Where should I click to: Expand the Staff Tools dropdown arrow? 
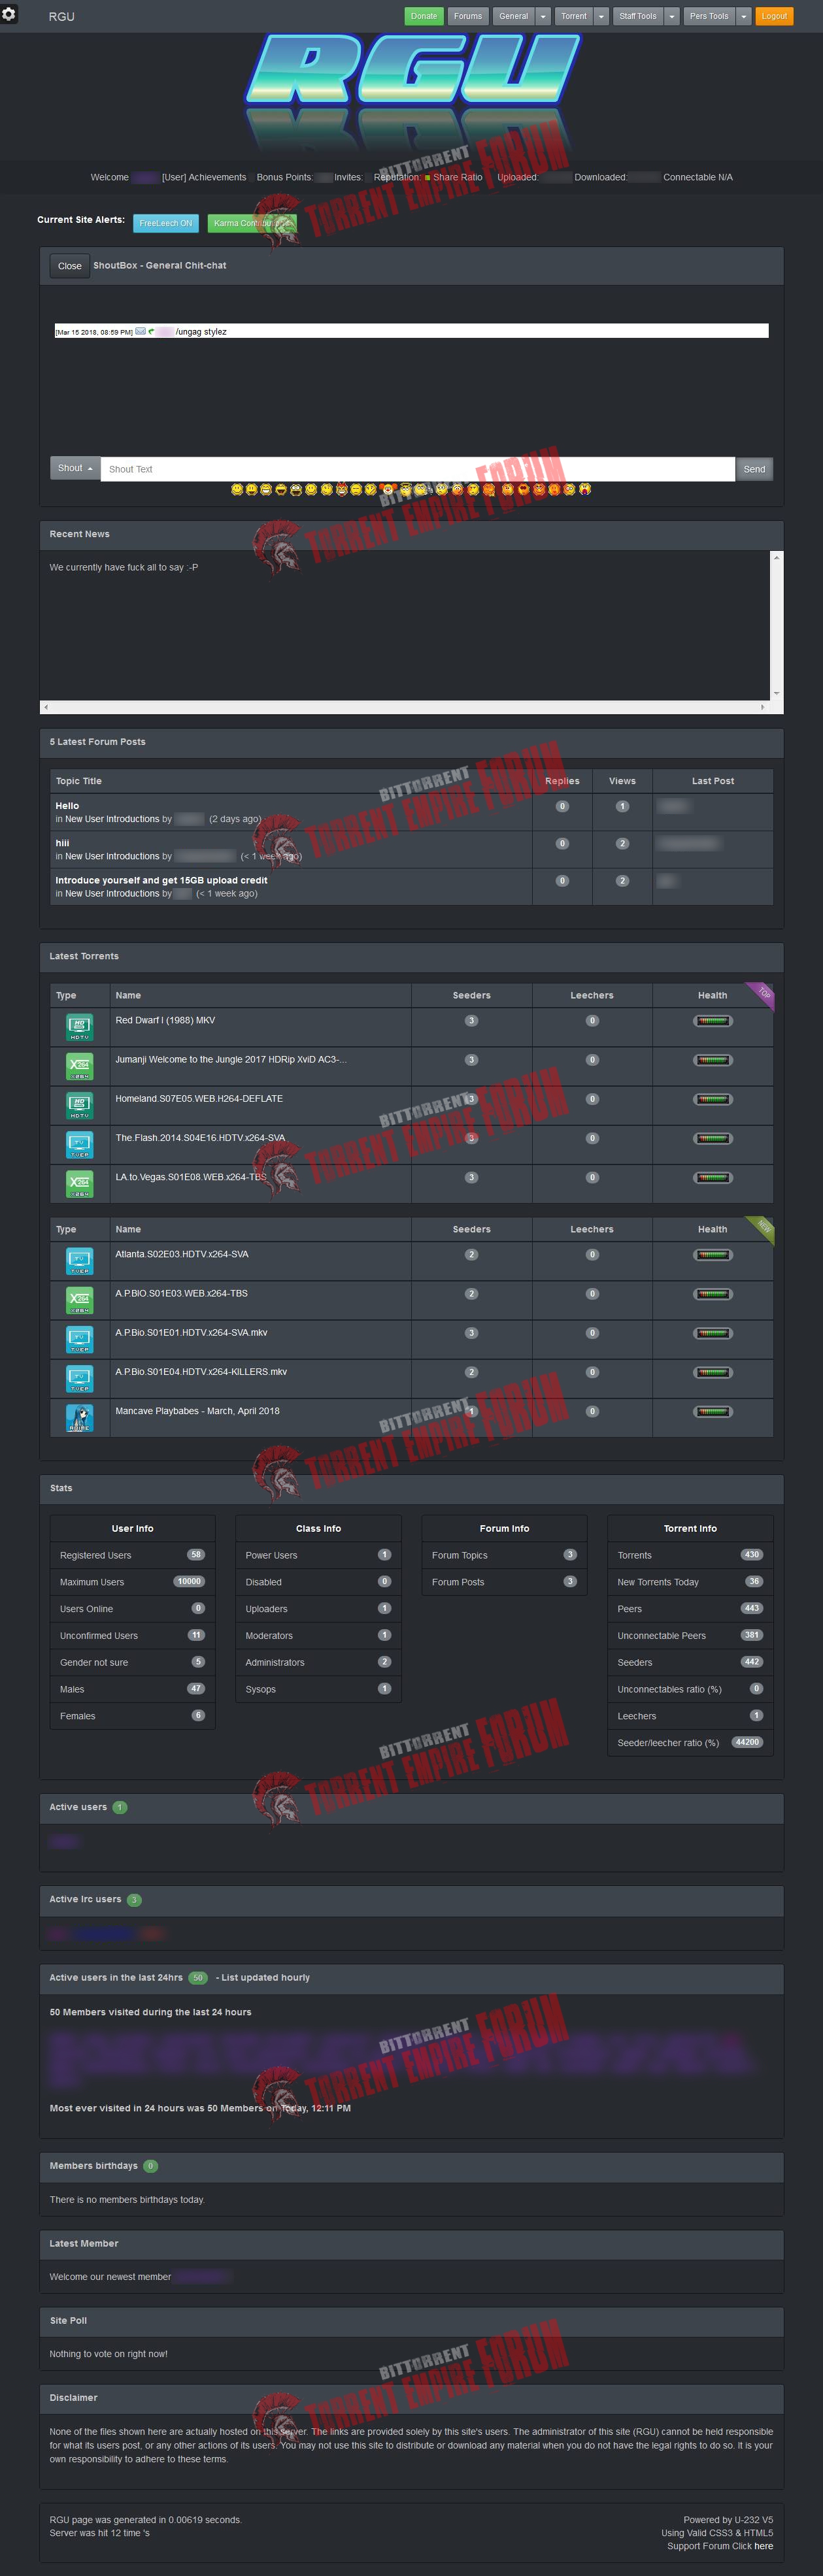point(672,16)
